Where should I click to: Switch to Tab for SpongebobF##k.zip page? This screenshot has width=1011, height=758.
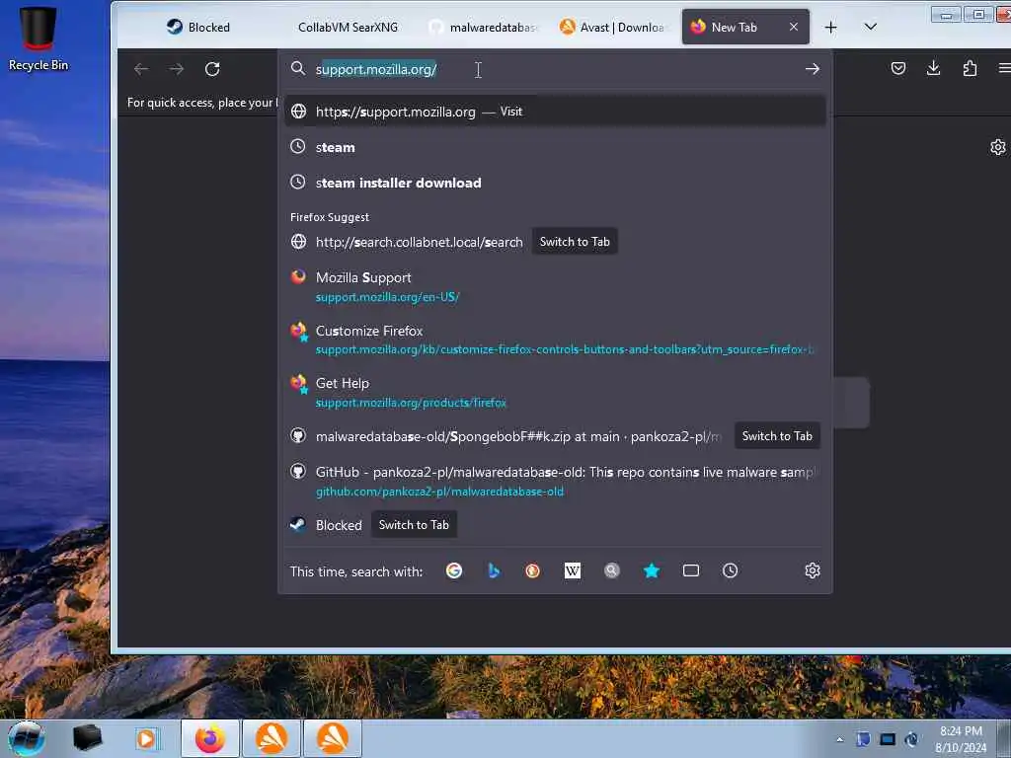point(777,436)
